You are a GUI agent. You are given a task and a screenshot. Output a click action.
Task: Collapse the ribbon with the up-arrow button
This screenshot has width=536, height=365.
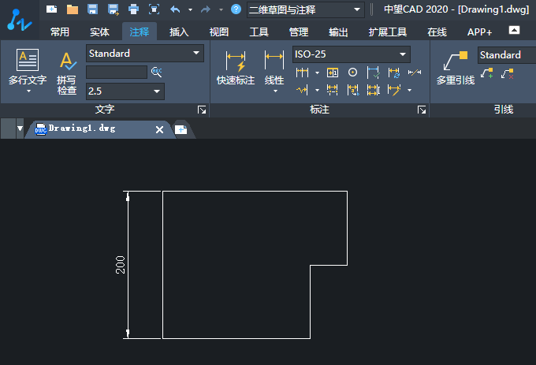(x=514, y=30)
